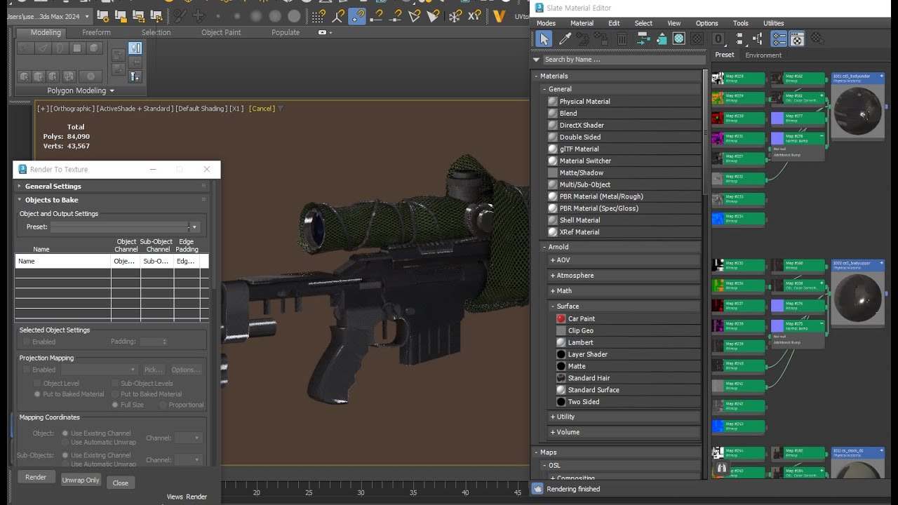Toggle the Parameter Editor icon

tap(797, 39)
